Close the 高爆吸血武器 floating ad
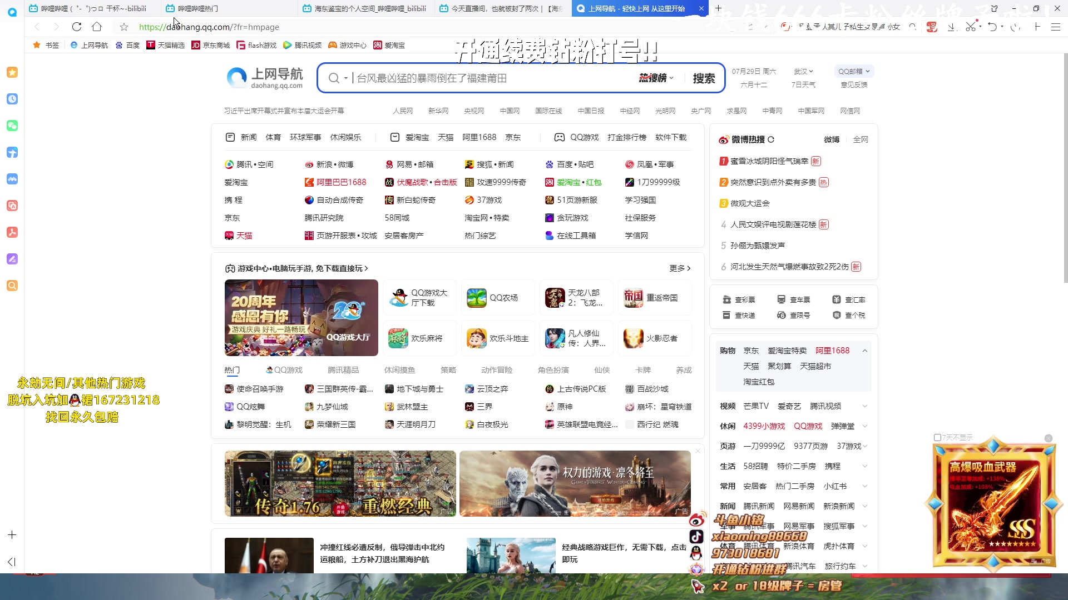The height and width of the screenshot is (600, 1068). click(x=1049, y=438)
